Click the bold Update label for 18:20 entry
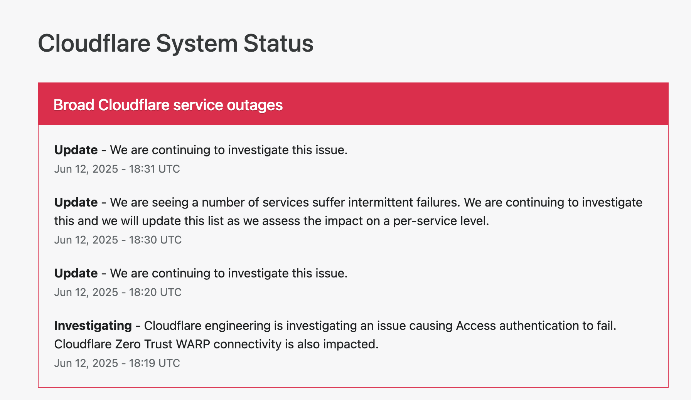Viewport: 691px width, 400px height. 76,273
